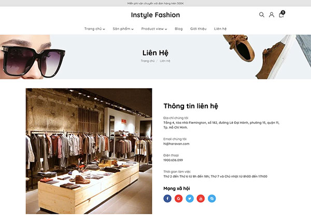Click the hi@haravan.com email address
This screenshot has width=311, height=223.
point(176,144)
